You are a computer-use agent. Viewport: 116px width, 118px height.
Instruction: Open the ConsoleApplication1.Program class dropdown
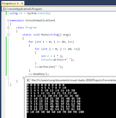pyautogui.click(x=59, y=9)
